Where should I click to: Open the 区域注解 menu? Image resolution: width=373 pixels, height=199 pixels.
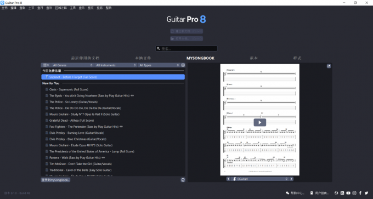point(61,8)
